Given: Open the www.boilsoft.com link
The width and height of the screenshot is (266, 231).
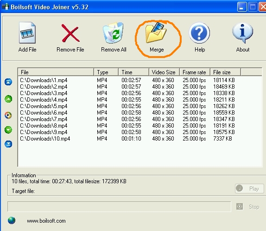Looking at the screenshot, I should pyautogui.click(x=46, y=221).
